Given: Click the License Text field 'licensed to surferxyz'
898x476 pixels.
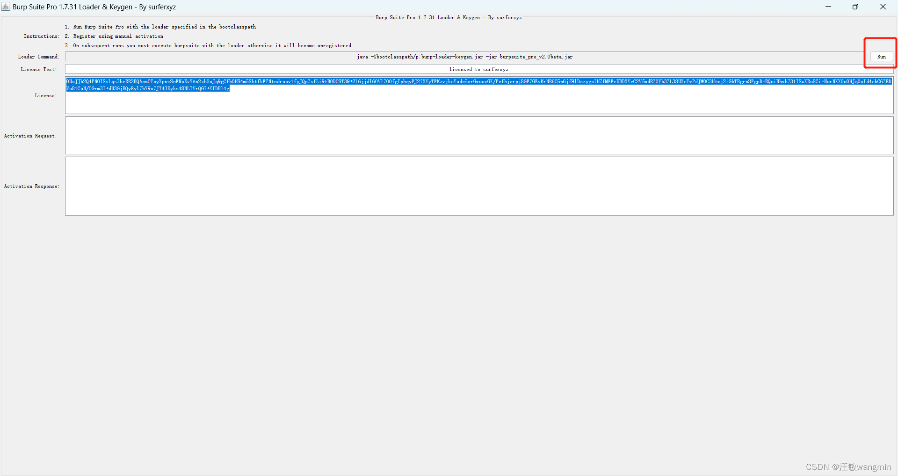Looking at the screenshot, I should [x=479, y=69].
